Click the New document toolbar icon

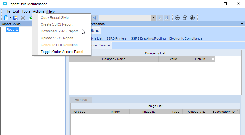tap(6, 18)
